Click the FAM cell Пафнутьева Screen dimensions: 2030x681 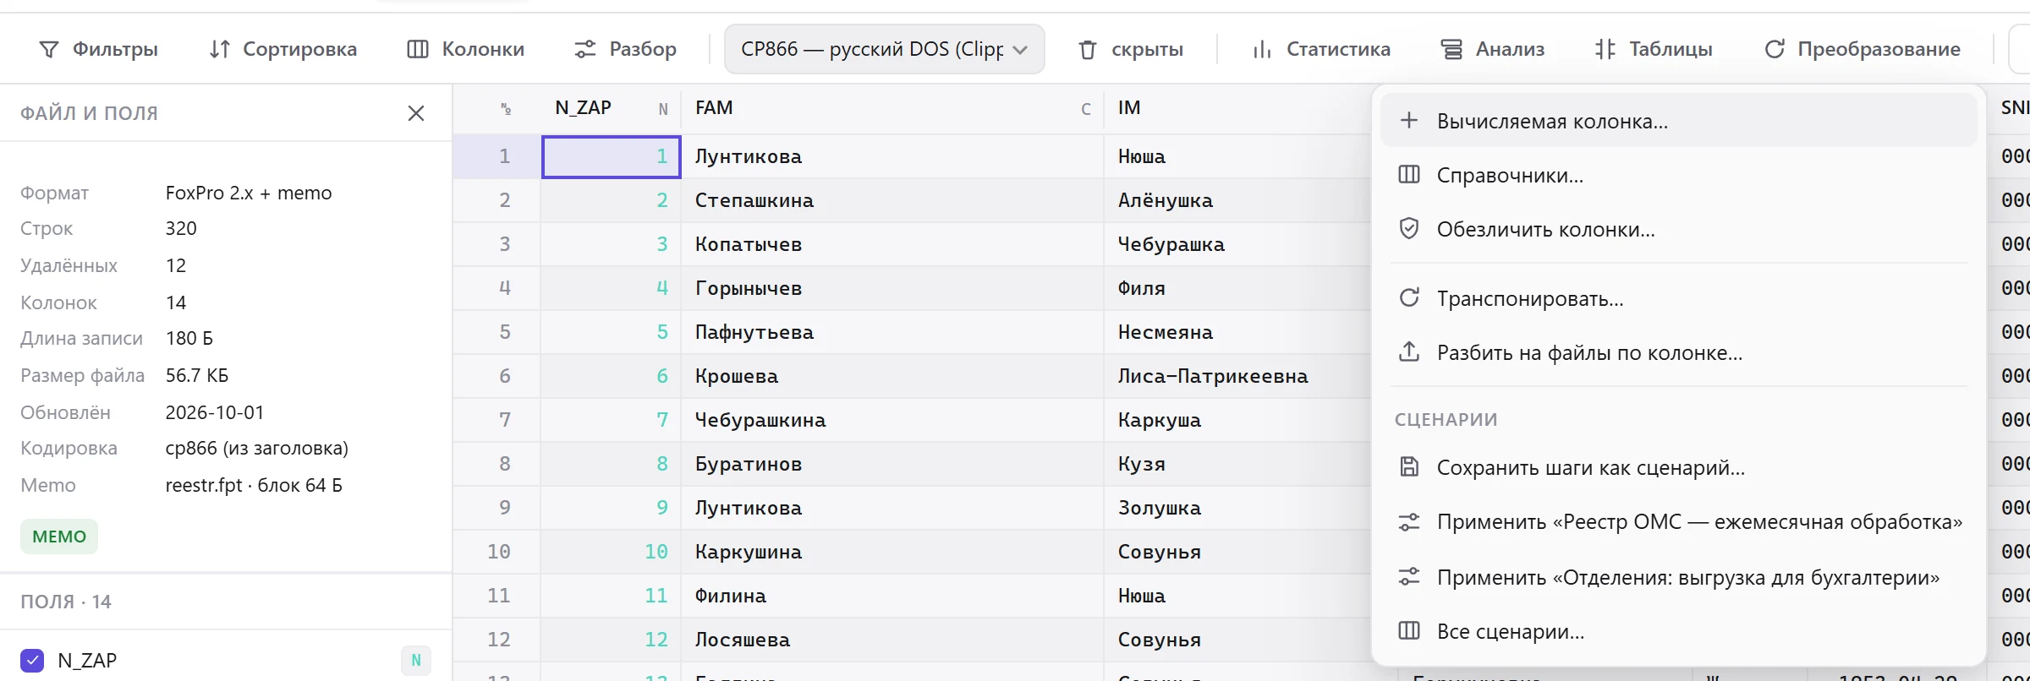[892, 332]
